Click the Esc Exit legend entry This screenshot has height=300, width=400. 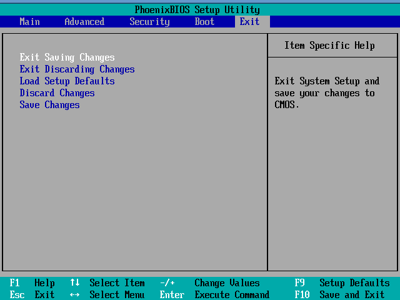[x=32, y=294]
